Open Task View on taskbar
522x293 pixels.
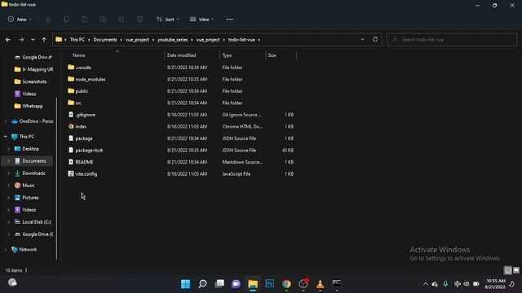219,284
